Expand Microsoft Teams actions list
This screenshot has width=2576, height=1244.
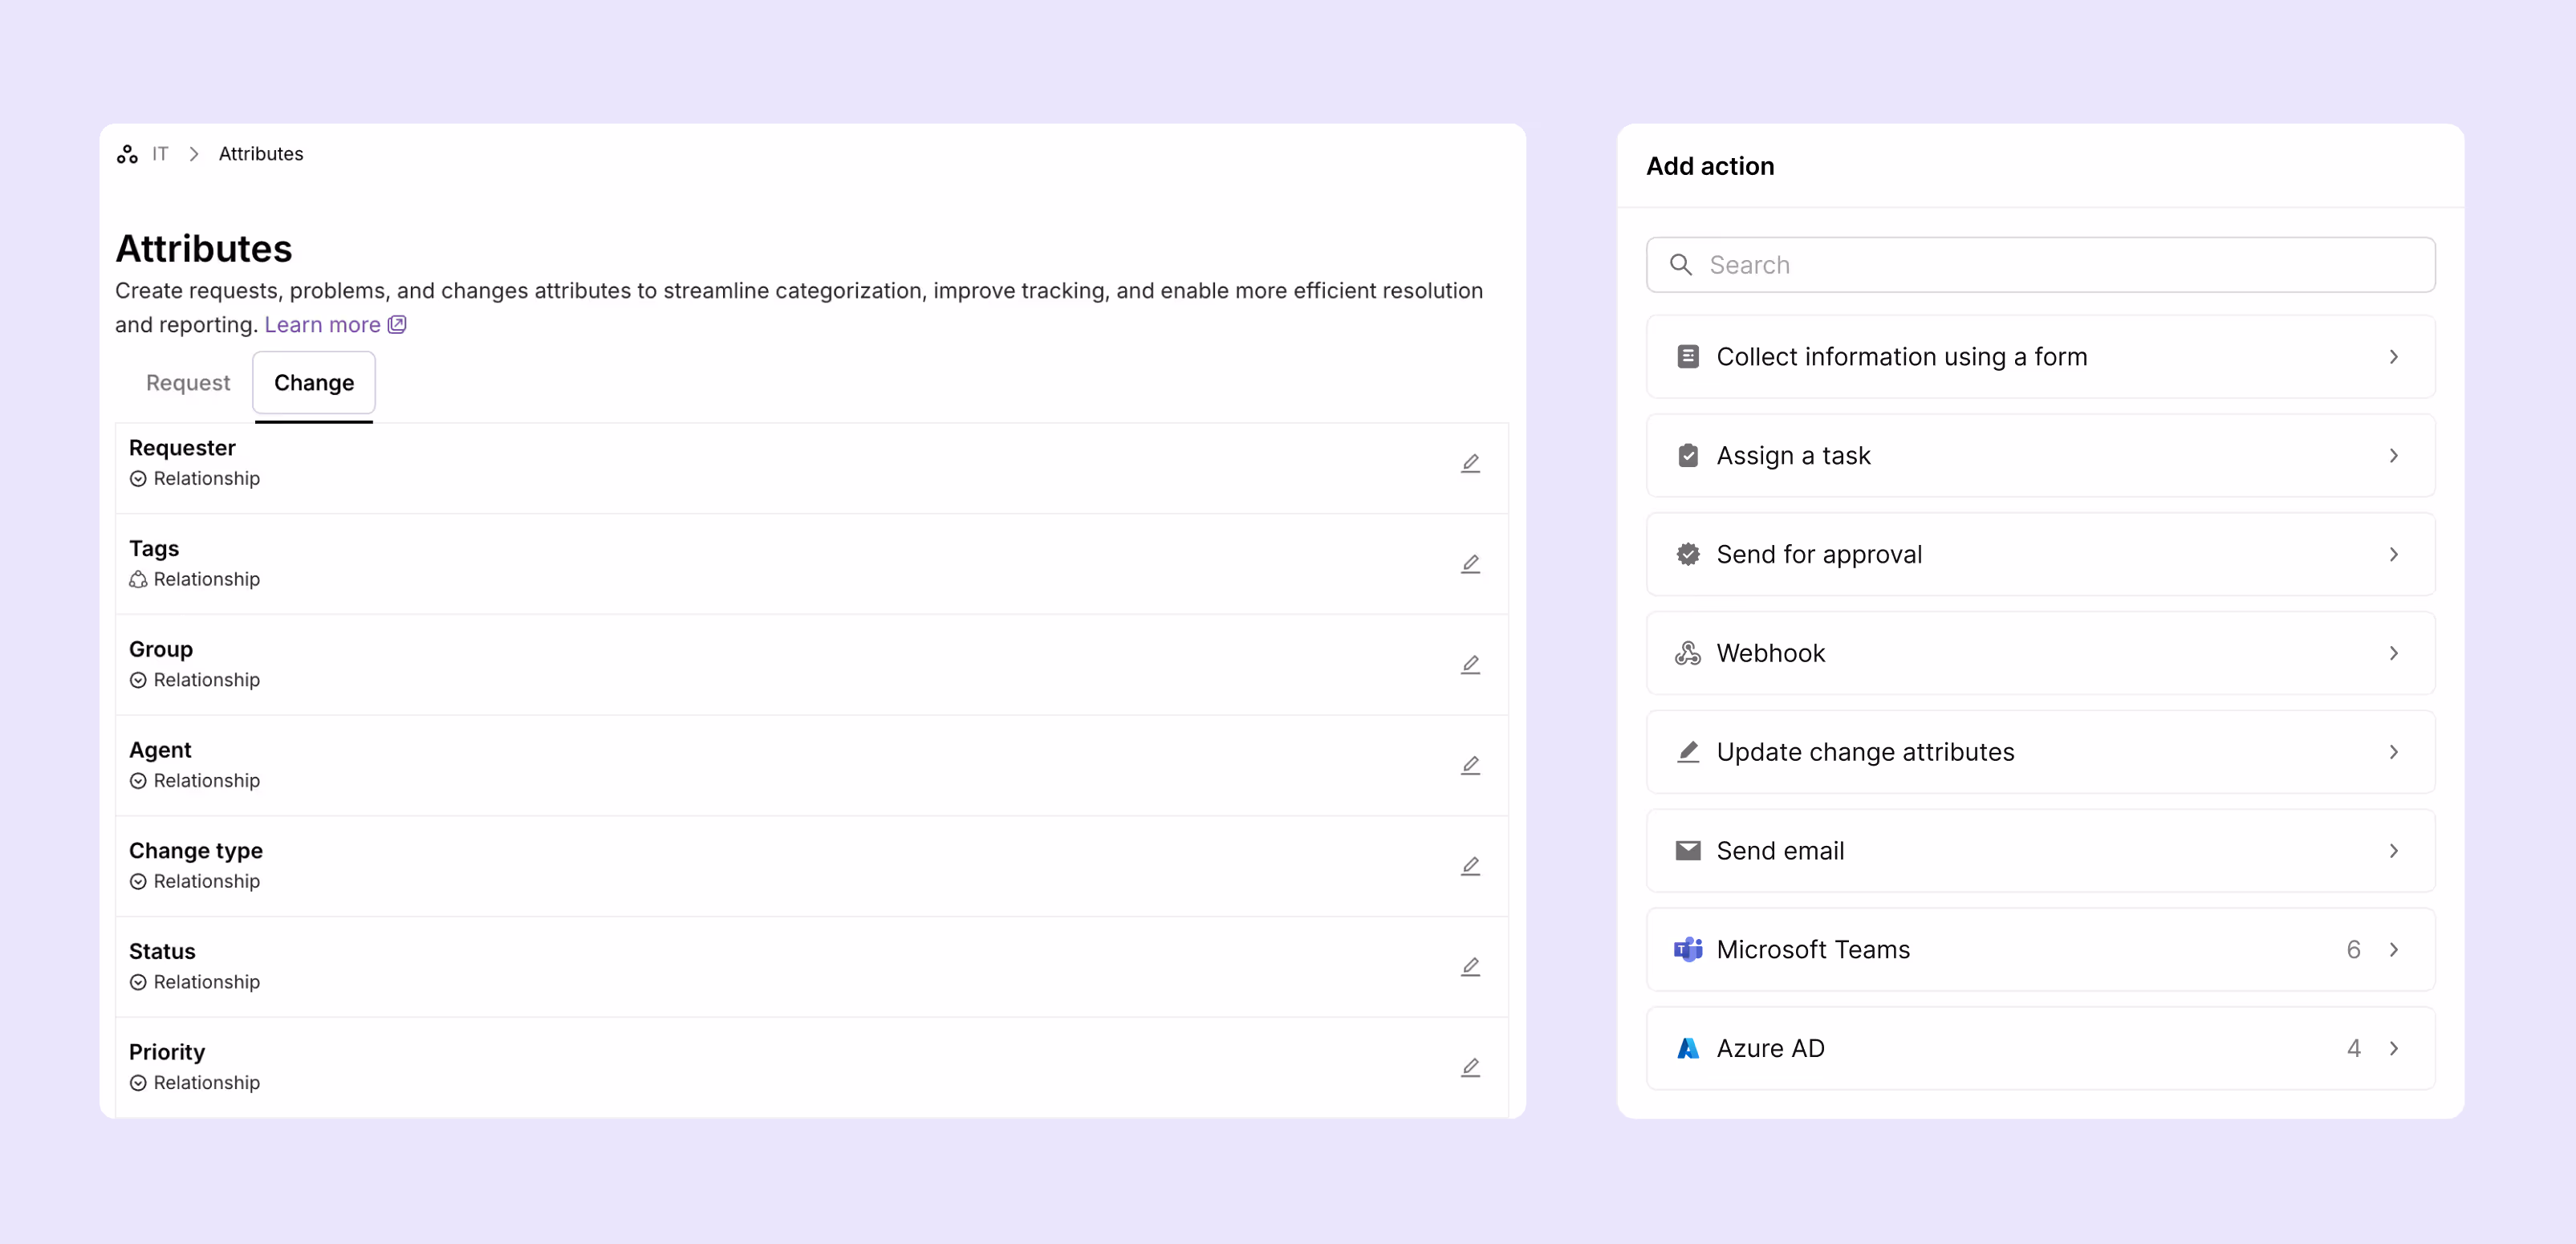tap(2393, 949)
